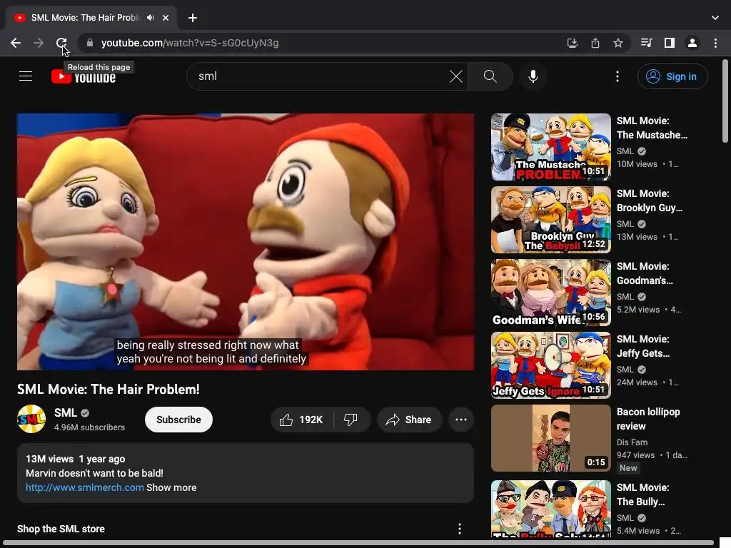The image size is (731, 548).
Task: Click the install app icon in address bar
Action: [572, 43]
